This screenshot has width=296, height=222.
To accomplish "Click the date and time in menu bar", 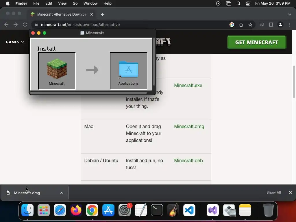I will 273,3.
